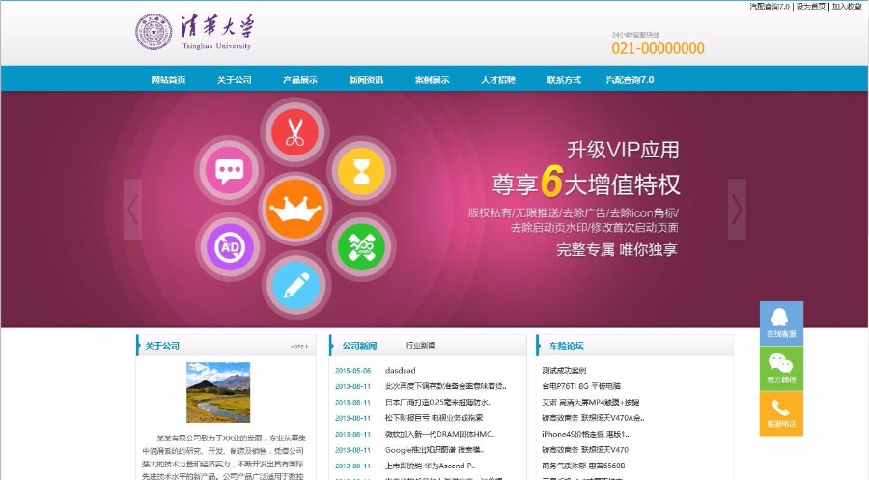Open forum post 商务气质浓郁 惠普6560B
The image size is (869, 480).
[x=583, y=466]
